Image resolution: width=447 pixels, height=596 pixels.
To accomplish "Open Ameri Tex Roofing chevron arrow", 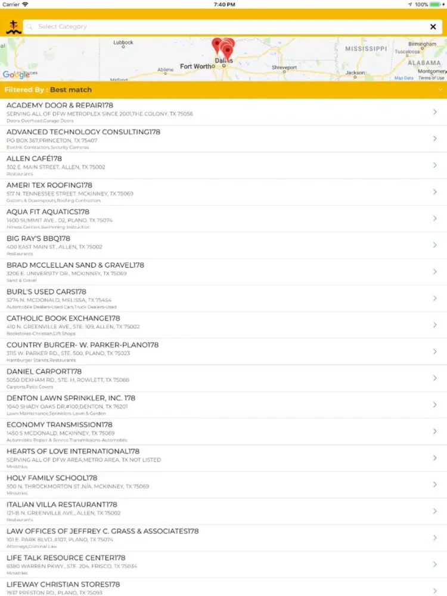I will (x=435, y=191).
